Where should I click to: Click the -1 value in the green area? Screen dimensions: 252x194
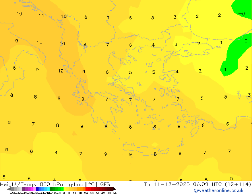(223, 70)
